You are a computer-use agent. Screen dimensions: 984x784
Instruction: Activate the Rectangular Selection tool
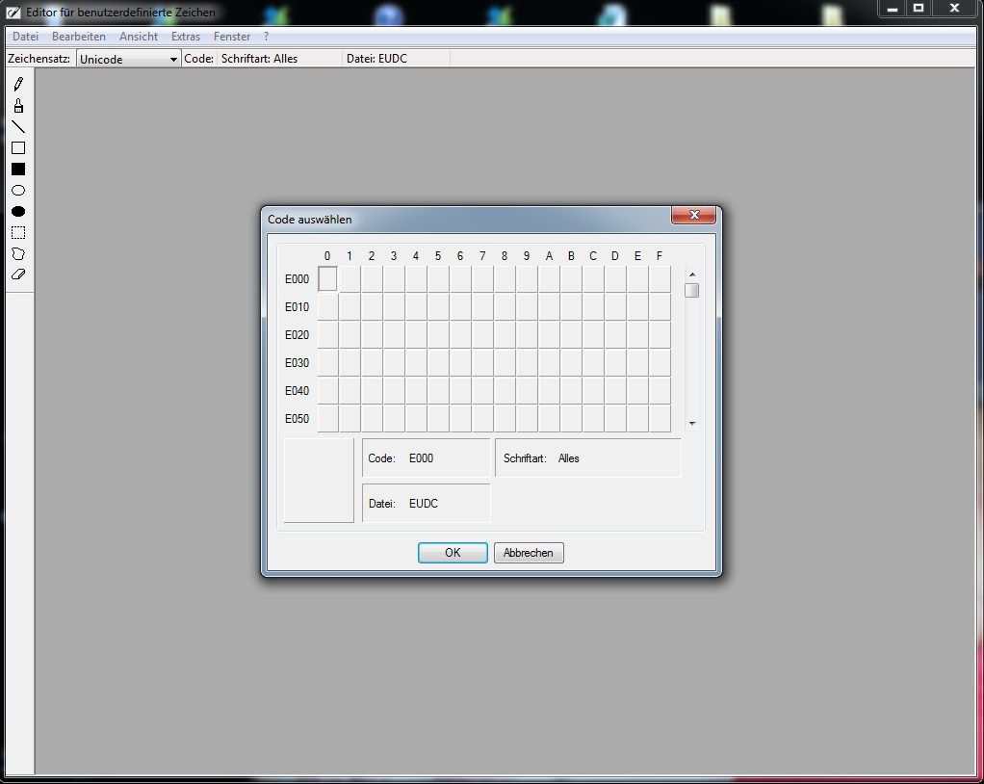[x=17, y=233]
